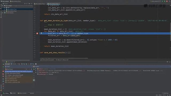Select data_analysis_01.py in the project tree

[x=12, y=9]
